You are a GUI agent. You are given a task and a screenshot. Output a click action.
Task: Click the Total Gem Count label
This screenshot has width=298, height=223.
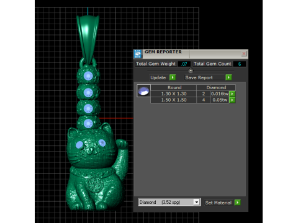[x=212, y=64]
